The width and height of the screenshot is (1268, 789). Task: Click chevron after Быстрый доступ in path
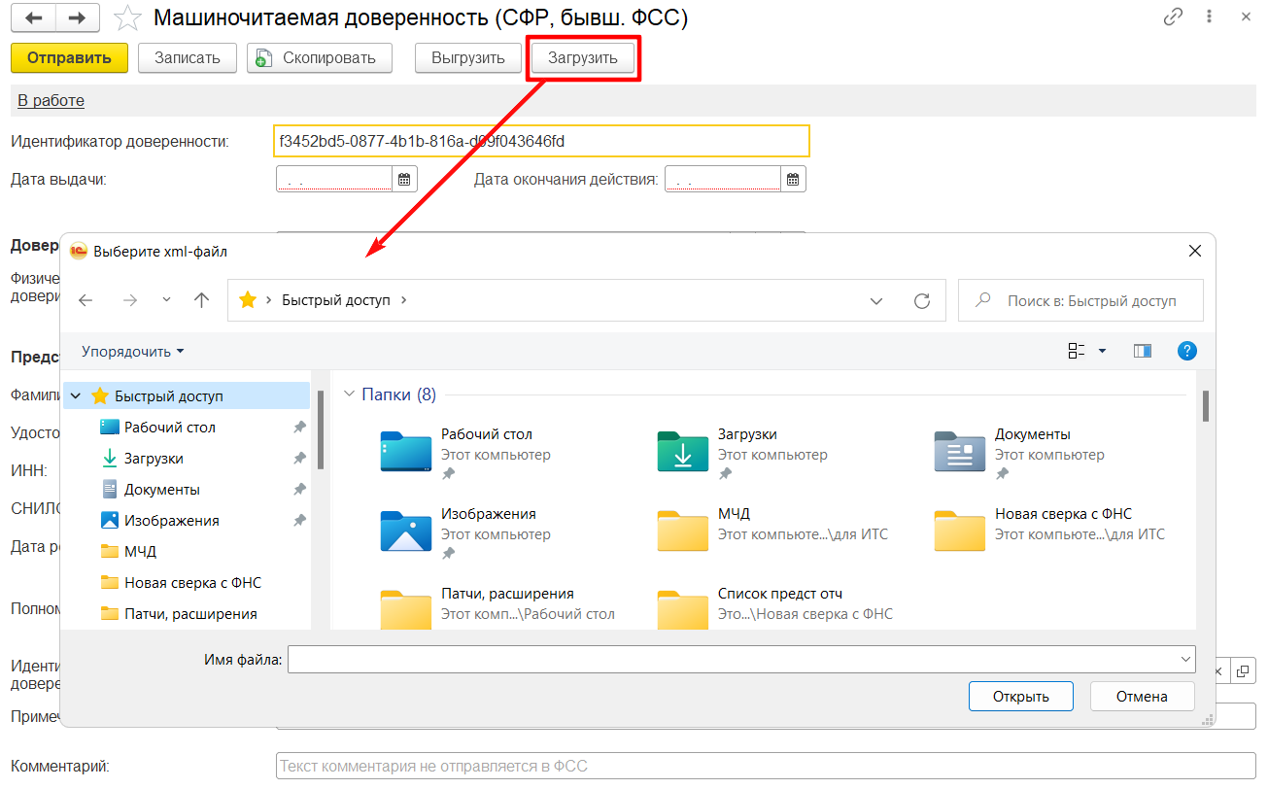pyautogui.click(x=404, y=300)
